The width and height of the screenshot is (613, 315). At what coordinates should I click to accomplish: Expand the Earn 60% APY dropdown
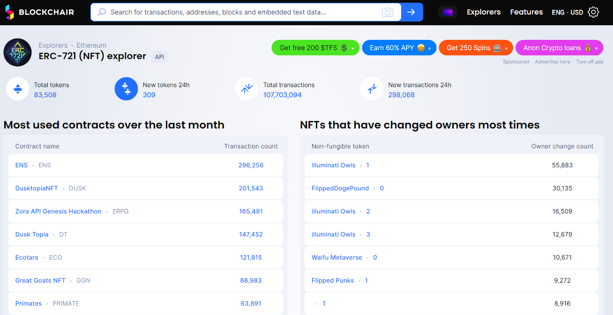click(429, 48)
